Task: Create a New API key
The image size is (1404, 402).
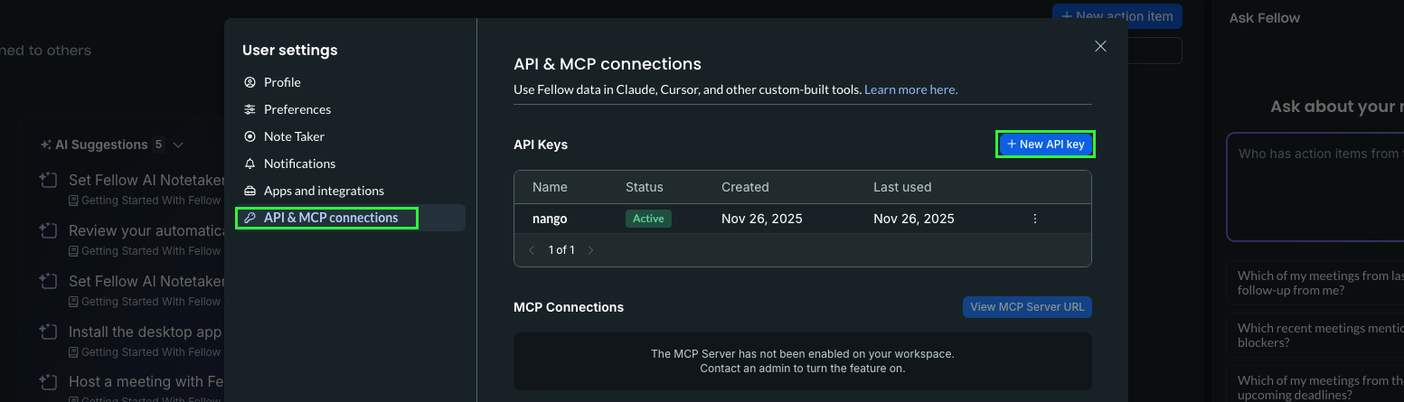Action: click(x=1045, y=145)
